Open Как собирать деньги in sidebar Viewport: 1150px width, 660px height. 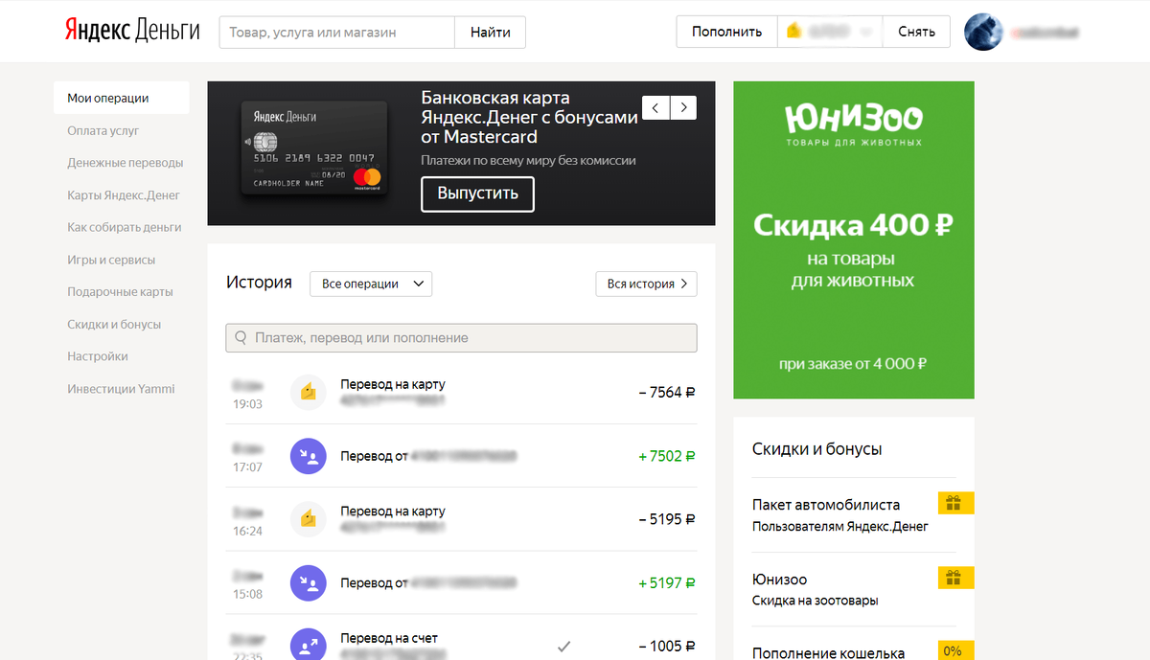click(x=125, y=227)
